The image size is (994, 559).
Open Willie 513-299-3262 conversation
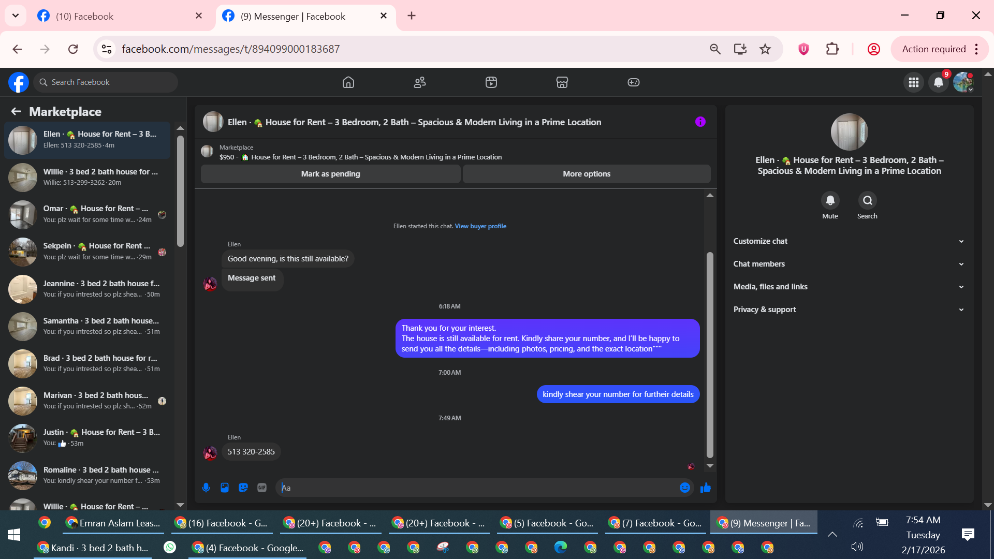coord(87,177)
